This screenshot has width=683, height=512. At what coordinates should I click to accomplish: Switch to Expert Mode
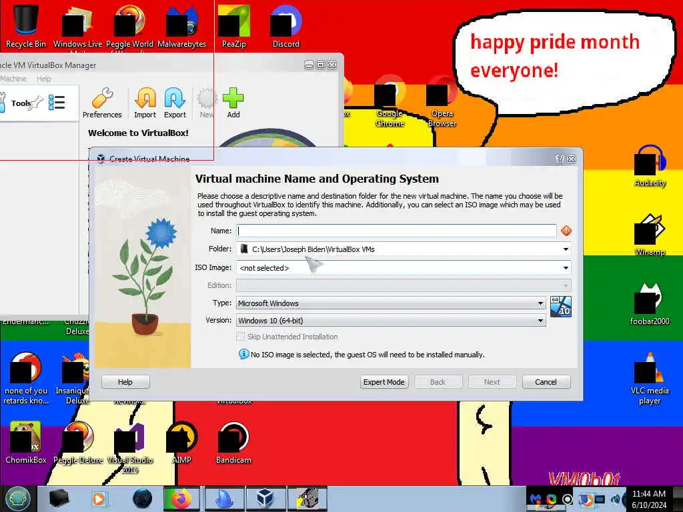[384, 382]
